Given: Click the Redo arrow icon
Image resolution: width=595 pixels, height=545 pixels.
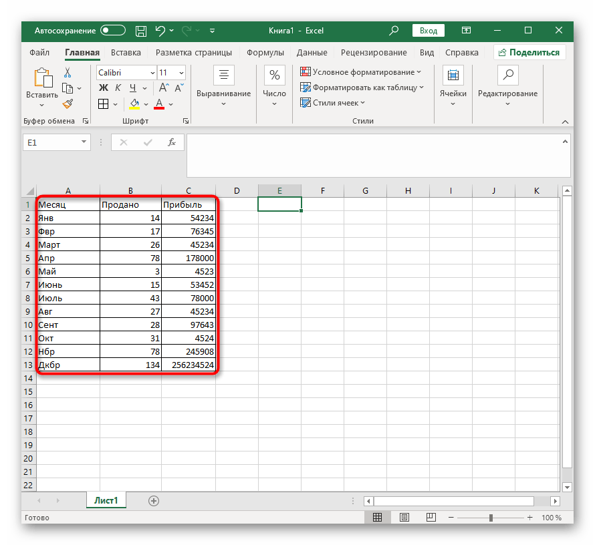Looking at the screenshot, I should point(187,31).
